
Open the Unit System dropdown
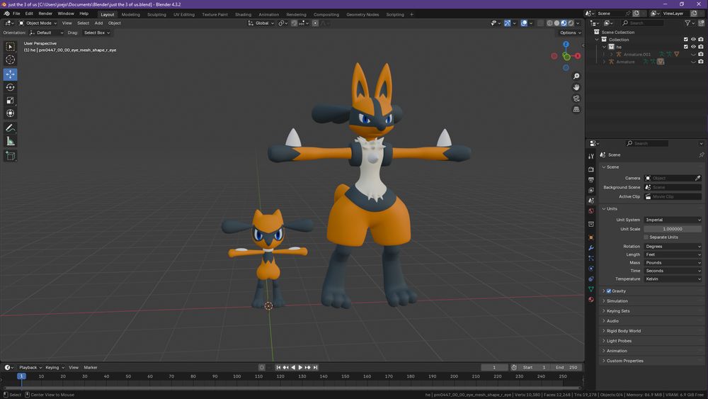pyautogui.click(x=673, y=220)
